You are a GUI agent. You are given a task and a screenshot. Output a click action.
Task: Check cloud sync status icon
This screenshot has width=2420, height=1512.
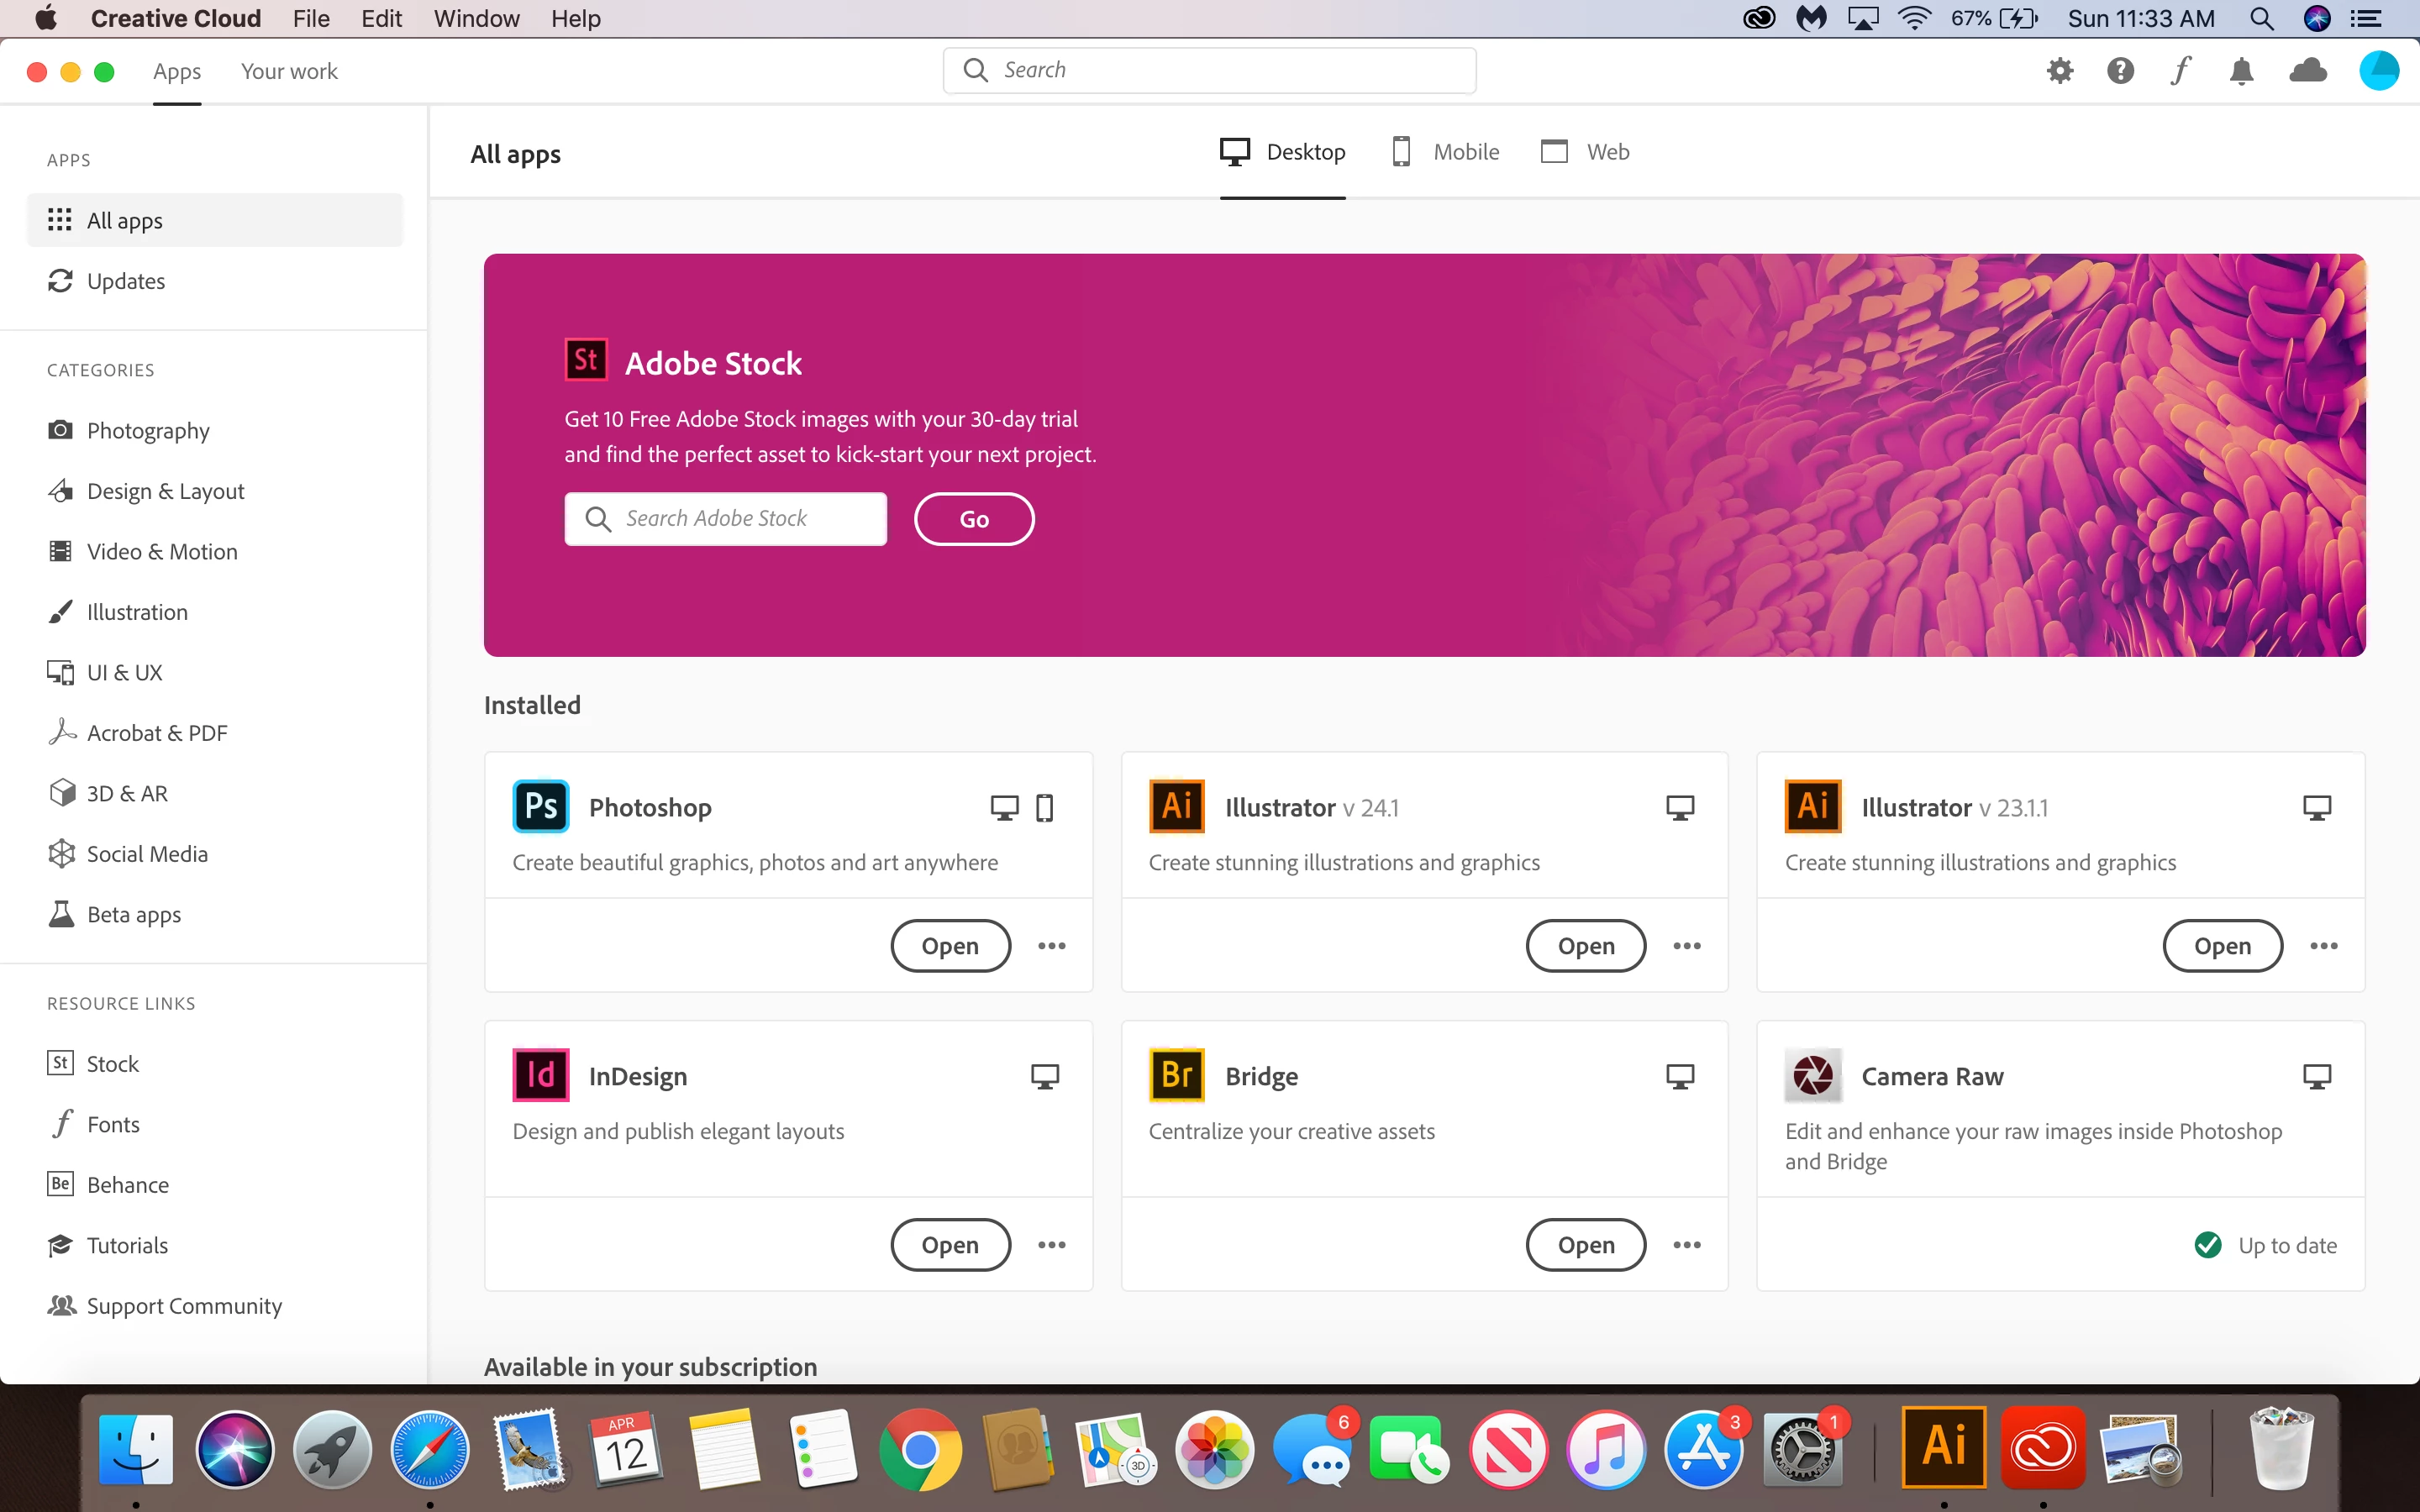tap(2308, 71)
